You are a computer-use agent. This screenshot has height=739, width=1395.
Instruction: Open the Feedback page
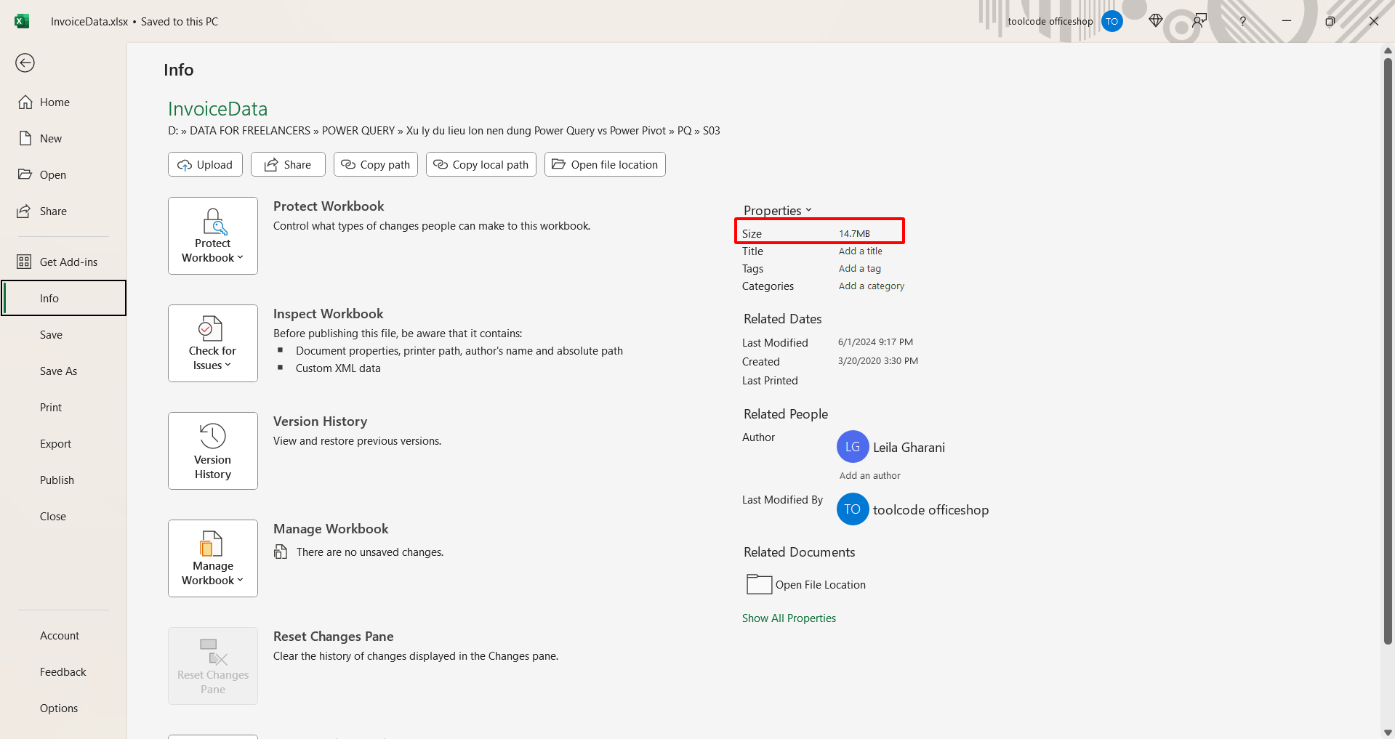63,672
